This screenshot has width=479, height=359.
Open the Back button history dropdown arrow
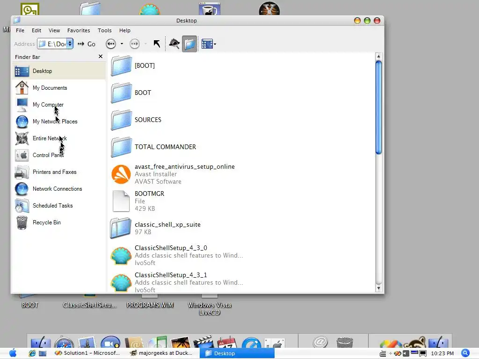point(122,44)
